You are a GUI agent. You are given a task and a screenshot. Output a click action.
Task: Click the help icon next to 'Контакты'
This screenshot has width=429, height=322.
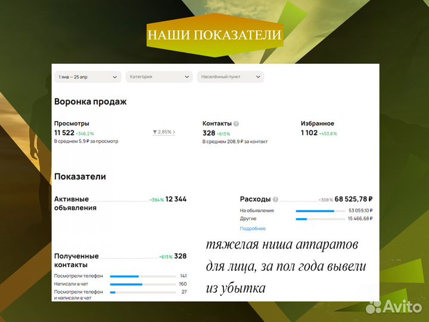click(236, 124)
